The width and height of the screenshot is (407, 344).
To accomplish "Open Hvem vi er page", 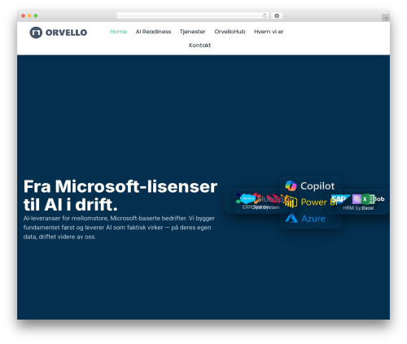I will click(269, 32).
